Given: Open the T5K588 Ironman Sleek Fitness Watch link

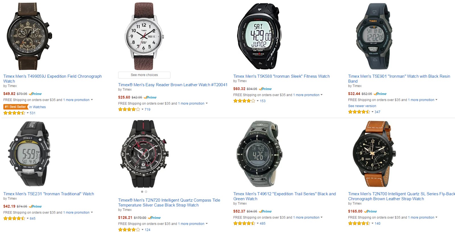Looking at the screenshot, I should [281, 76].
